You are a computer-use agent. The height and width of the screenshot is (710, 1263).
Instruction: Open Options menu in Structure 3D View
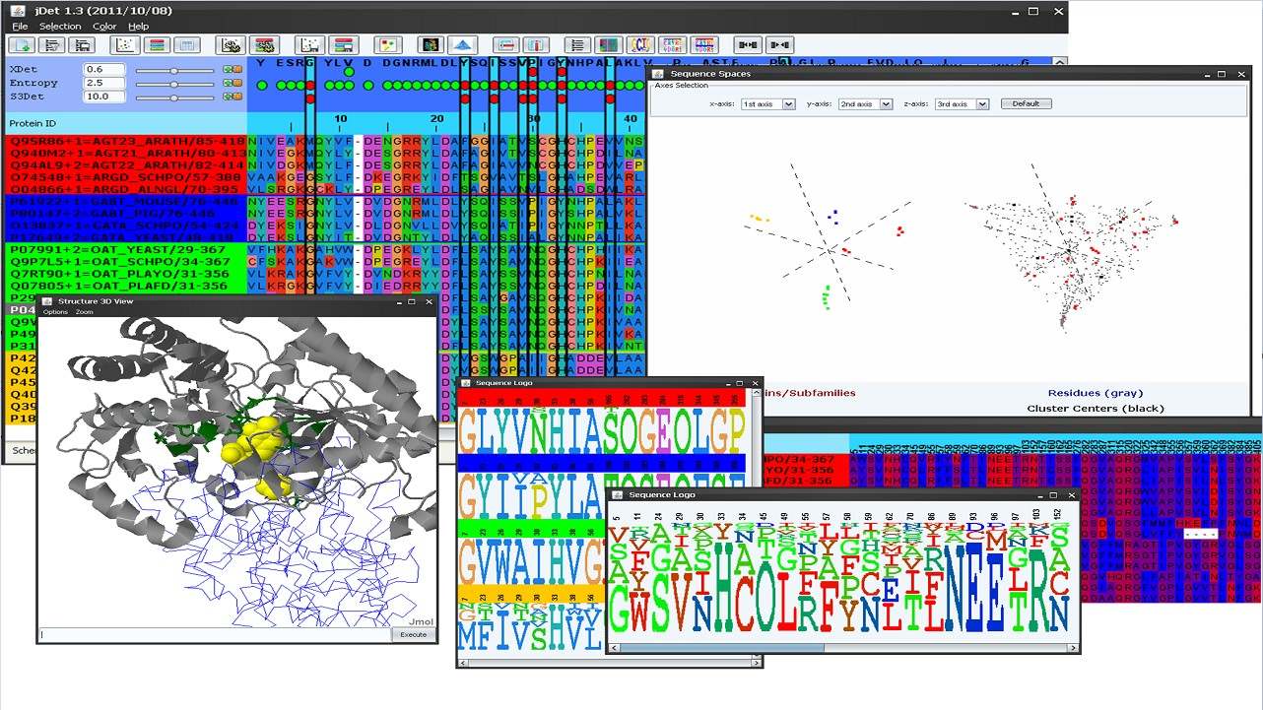54,312
